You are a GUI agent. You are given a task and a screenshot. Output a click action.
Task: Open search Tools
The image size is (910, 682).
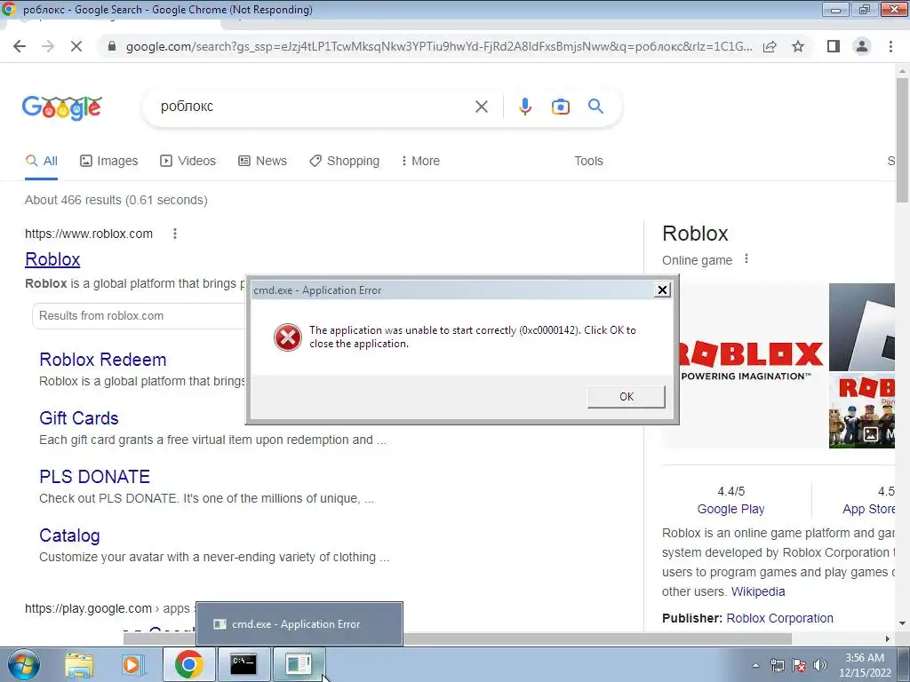(588, 161)
